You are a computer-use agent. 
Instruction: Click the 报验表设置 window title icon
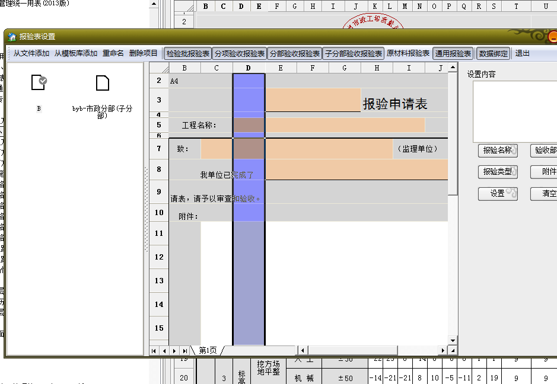point(12,37)
